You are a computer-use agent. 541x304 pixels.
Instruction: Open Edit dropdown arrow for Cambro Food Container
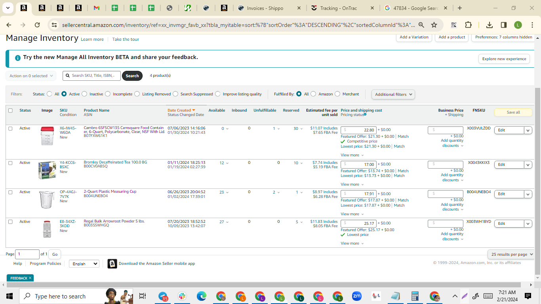coord(528,130)
